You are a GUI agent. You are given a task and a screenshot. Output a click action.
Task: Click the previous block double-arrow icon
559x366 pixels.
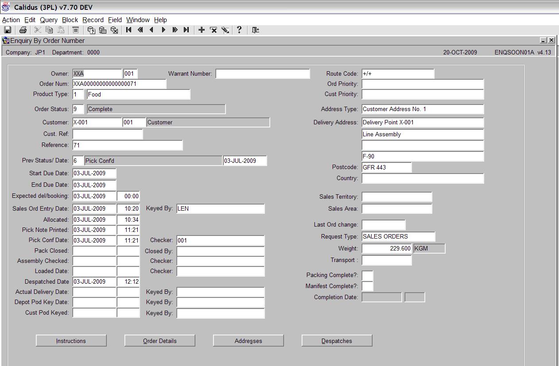coord(140,30)
